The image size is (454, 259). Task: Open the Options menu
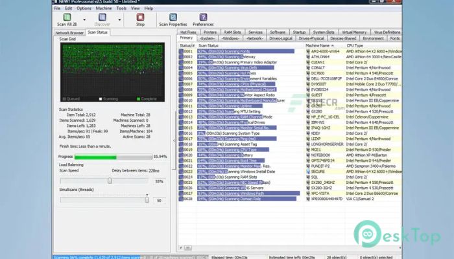[x=84, y=8]
